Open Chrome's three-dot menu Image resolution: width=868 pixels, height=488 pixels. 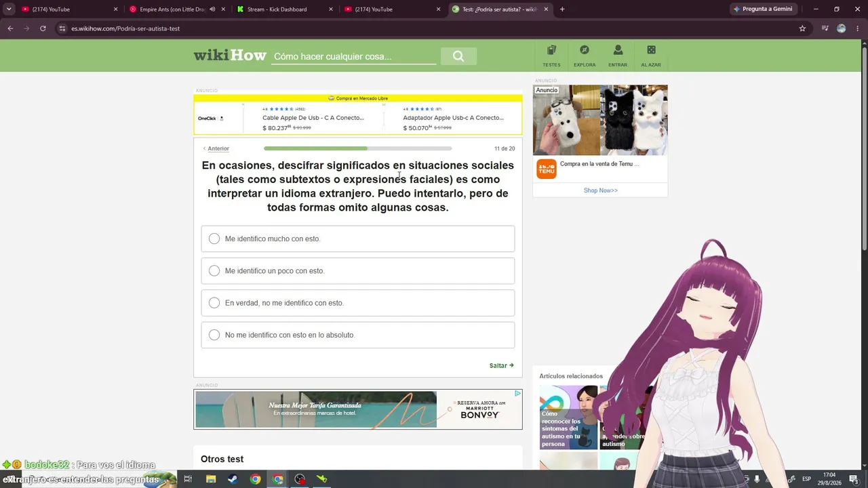(x=858, y=28)
